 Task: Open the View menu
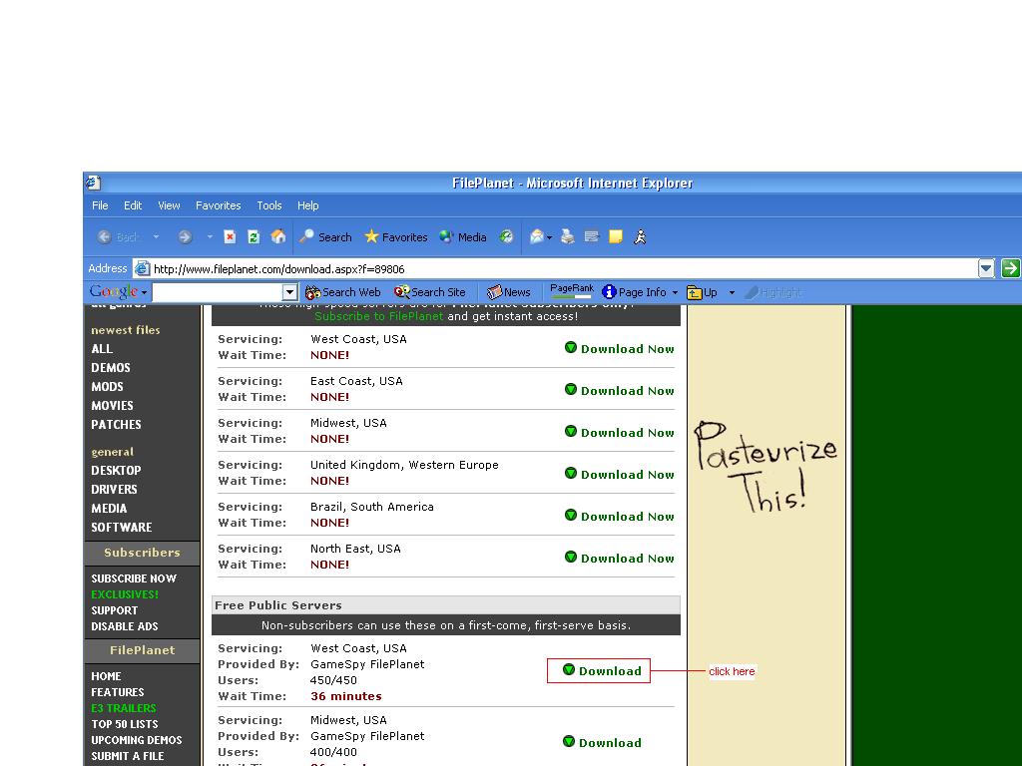tap(169, 205)
